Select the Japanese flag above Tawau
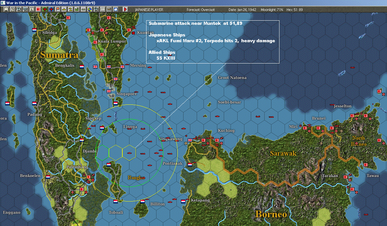 coord(365,164)
